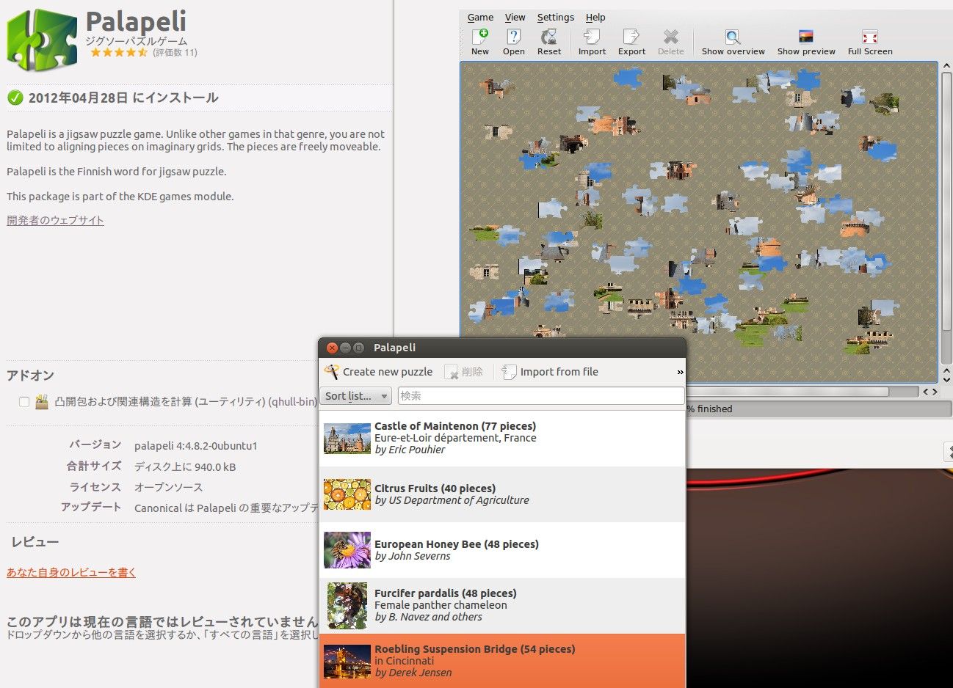Switch to Full Screen mode icon

click(870, 37)
